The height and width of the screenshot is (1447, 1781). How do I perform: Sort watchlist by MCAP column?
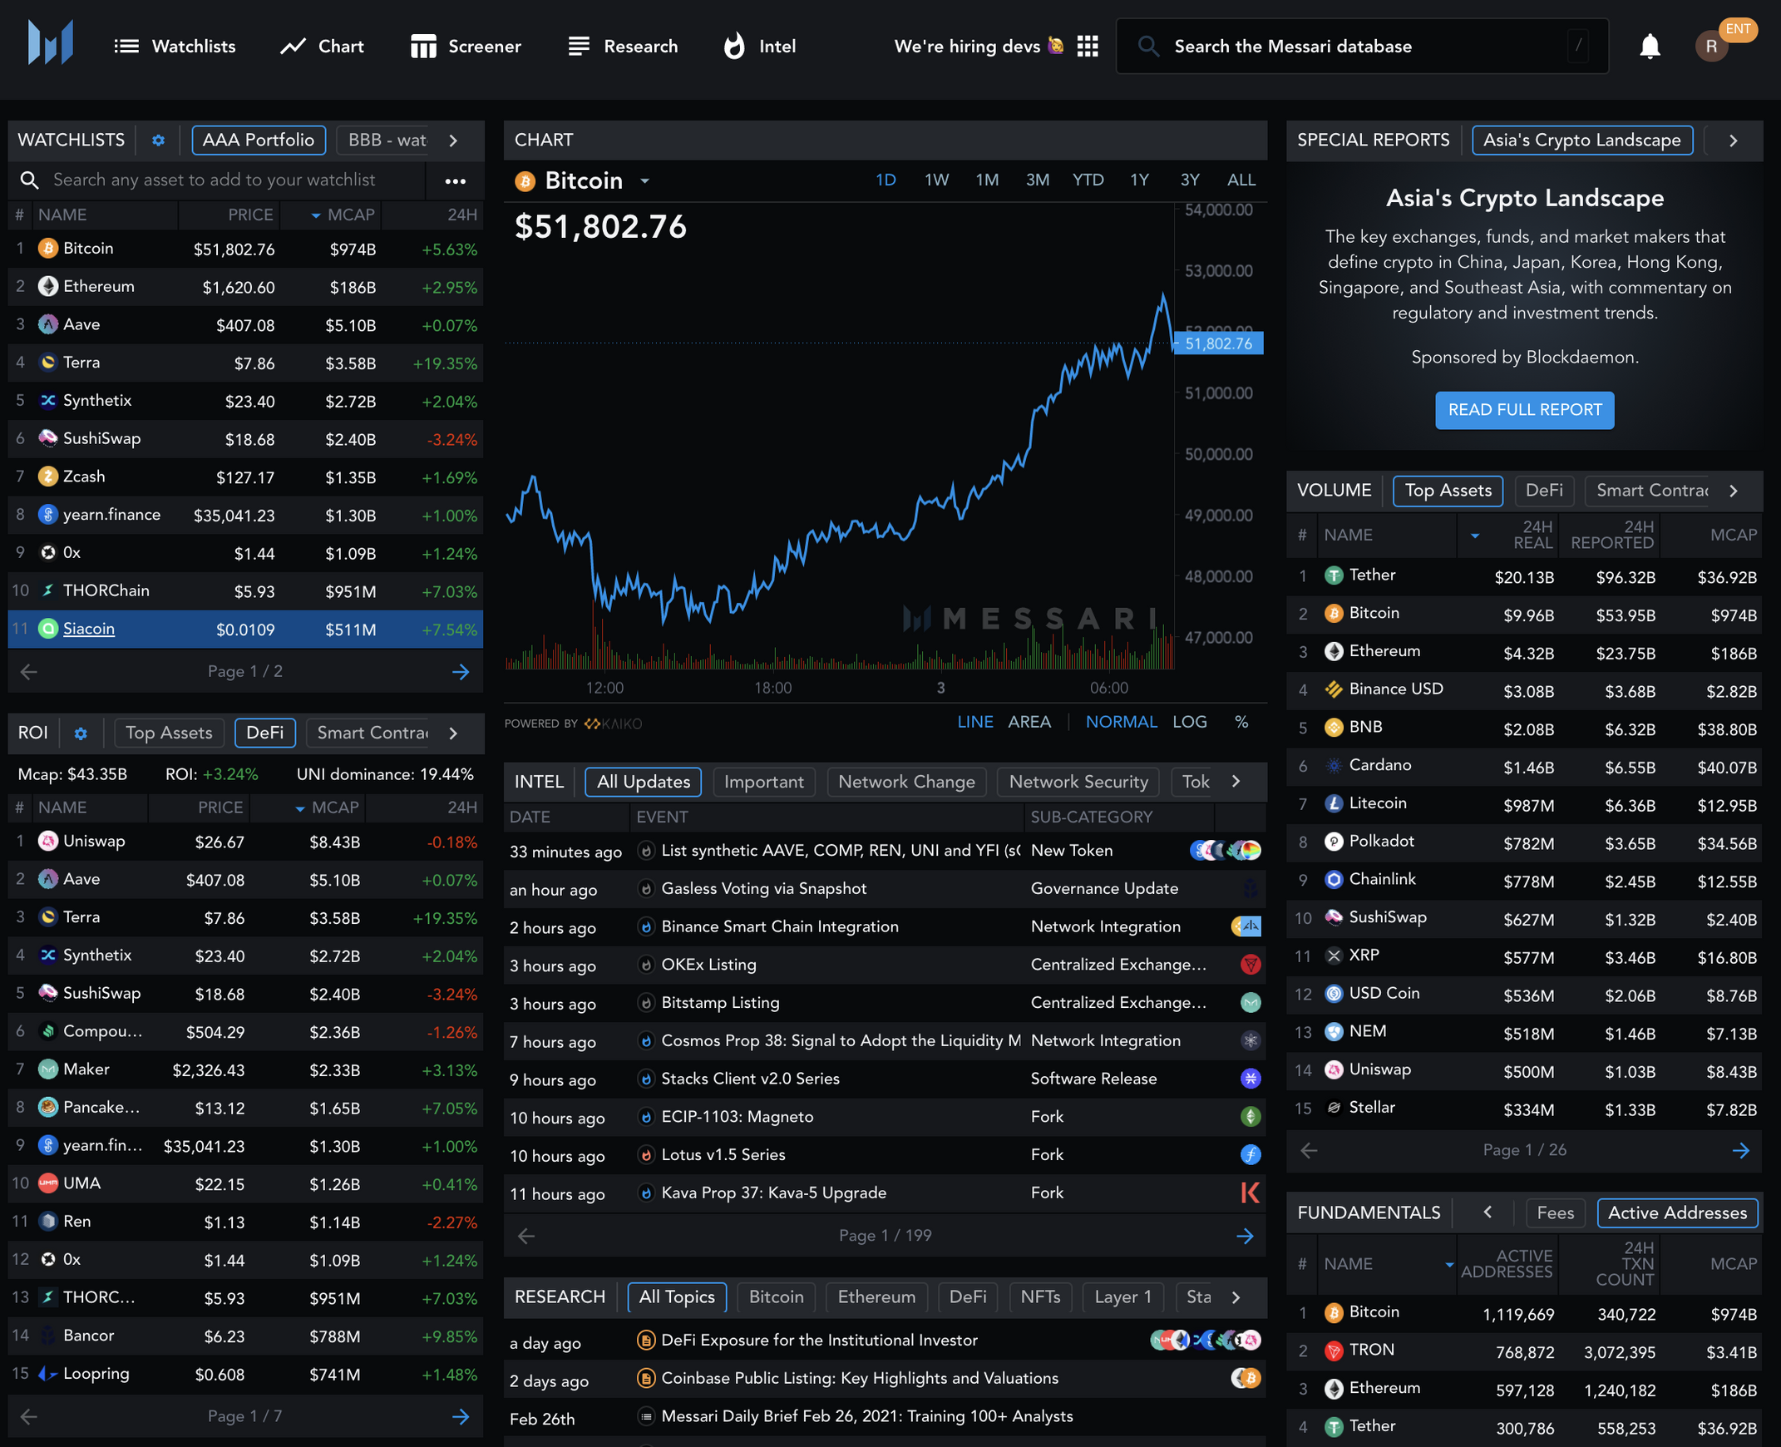point(343,215)
